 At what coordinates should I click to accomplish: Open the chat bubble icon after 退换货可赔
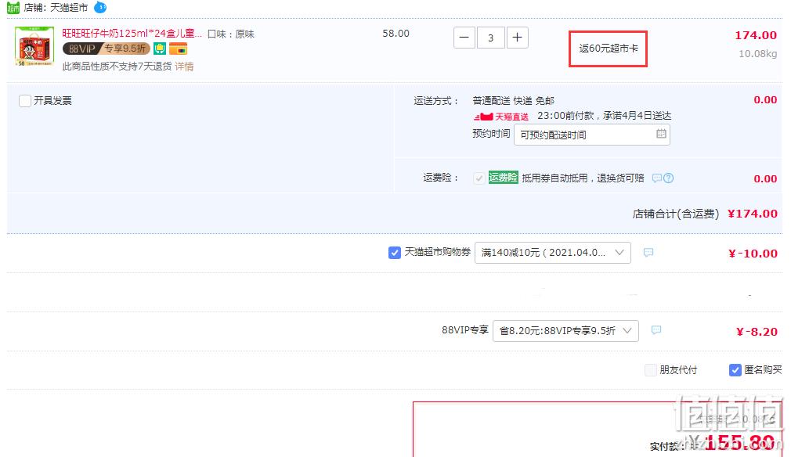tap(657, 178)
